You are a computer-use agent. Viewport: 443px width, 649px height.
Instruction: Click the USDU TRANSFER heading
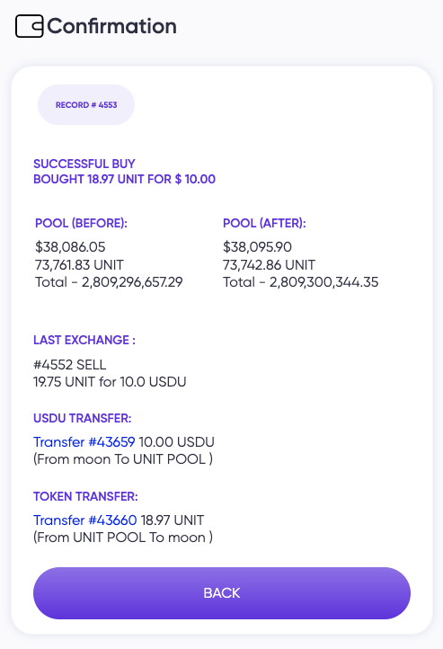83,418
